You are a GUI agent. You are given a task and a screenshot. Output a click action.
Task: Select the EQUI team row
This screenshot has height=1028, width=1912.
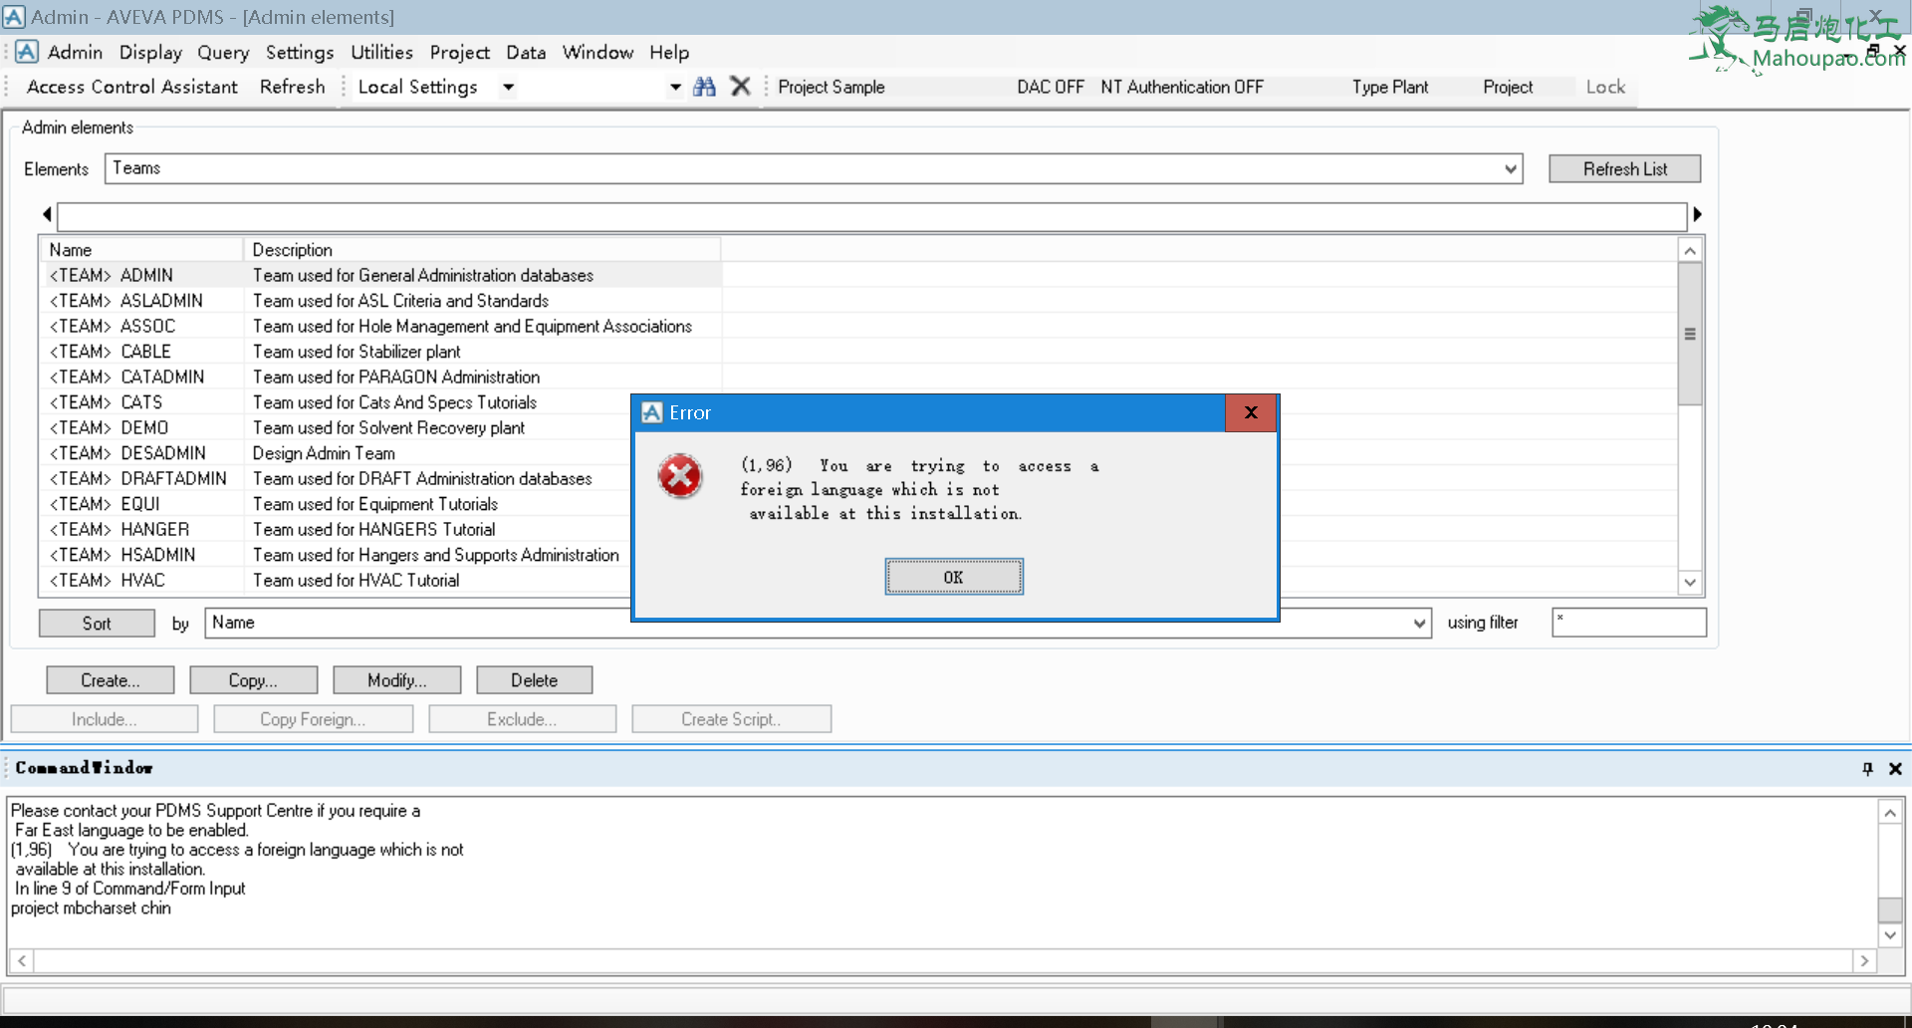pyautogui.click(x=337, y=504)
